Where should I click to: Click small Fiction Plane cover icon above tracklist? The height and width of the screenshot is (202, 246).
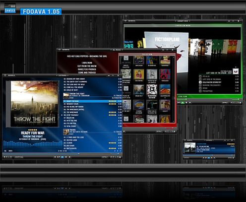pyautogui.click(x=236, y=71)
